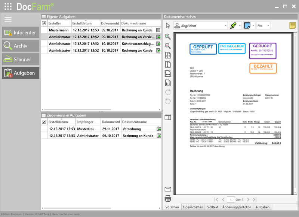The height and width of the screenshot is (217, 299).
Task: Print the document using printer icon
Action: pyautogui.click(x=168, y=199)
